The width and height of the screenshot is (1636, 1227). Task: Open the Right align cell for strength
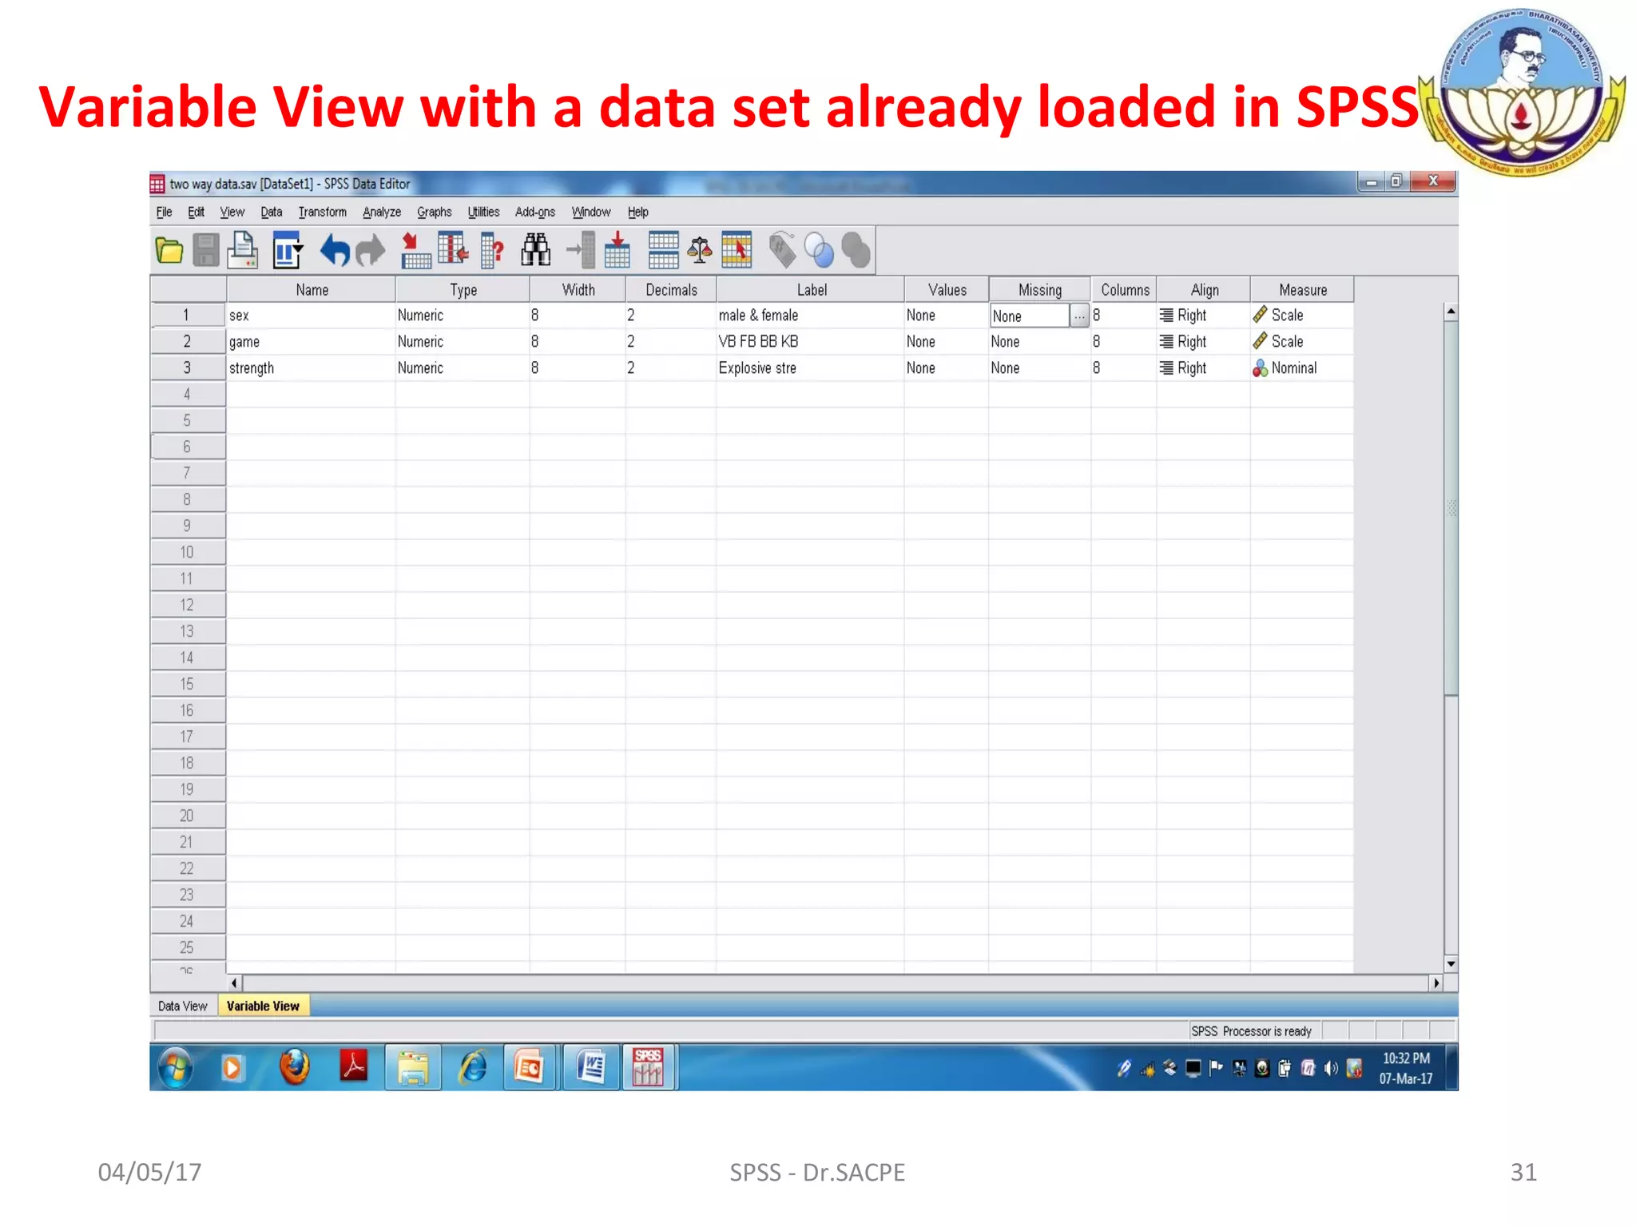[x=1203, y=367]
